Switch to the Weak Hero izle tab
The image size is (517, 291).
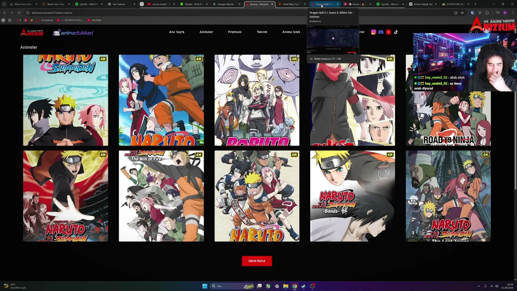tap(22, 4)
